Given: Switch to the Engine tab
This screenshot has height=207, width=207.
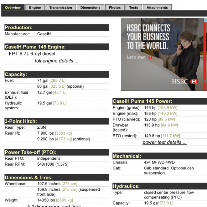Looking at the screenshot, I should (35, 7).
